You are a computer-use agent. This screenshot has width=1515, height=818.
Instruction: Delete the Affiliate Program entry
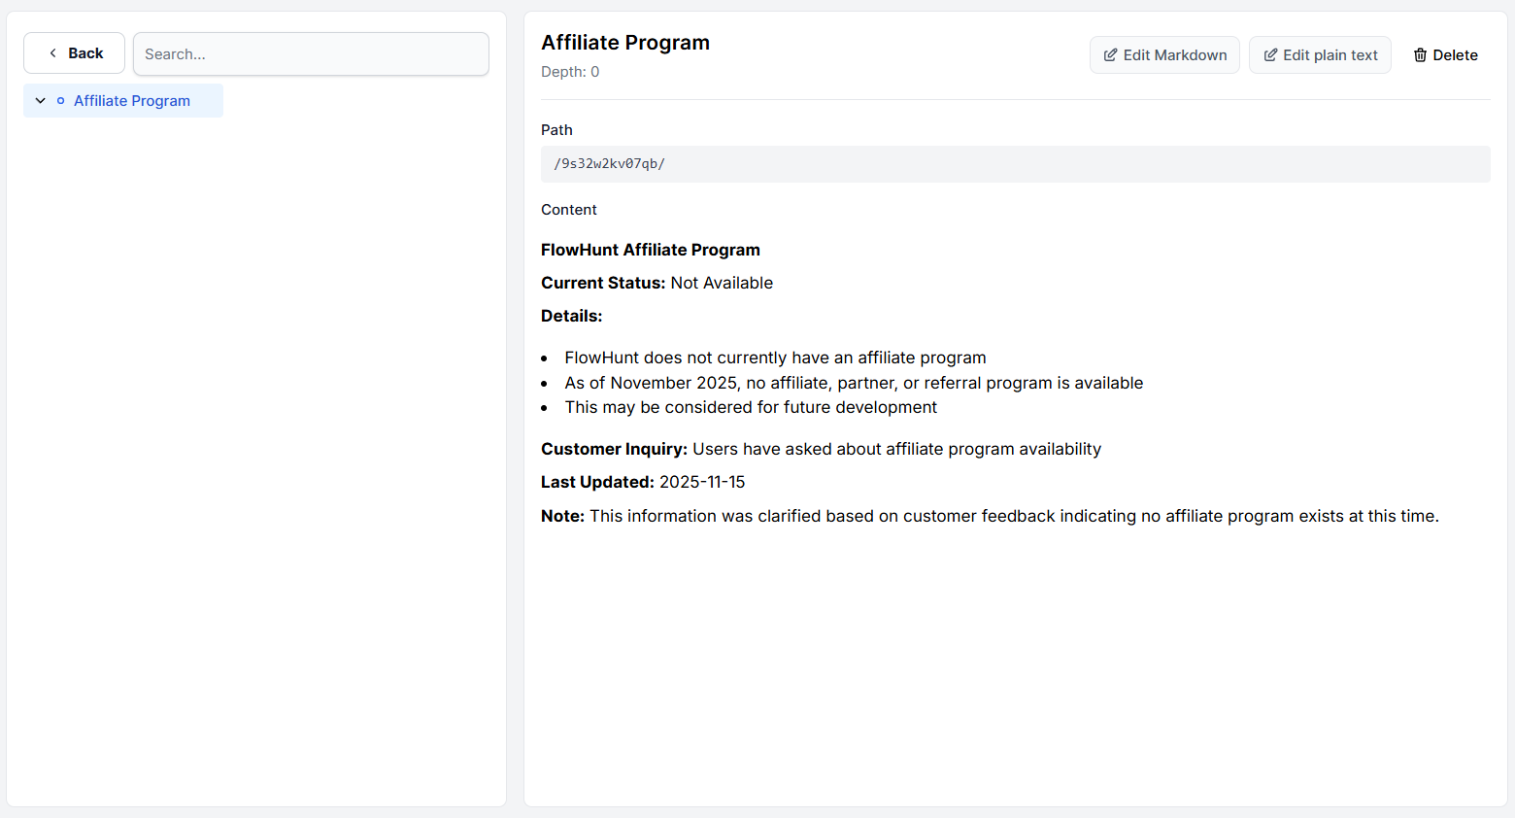(x=1445, y=55)
